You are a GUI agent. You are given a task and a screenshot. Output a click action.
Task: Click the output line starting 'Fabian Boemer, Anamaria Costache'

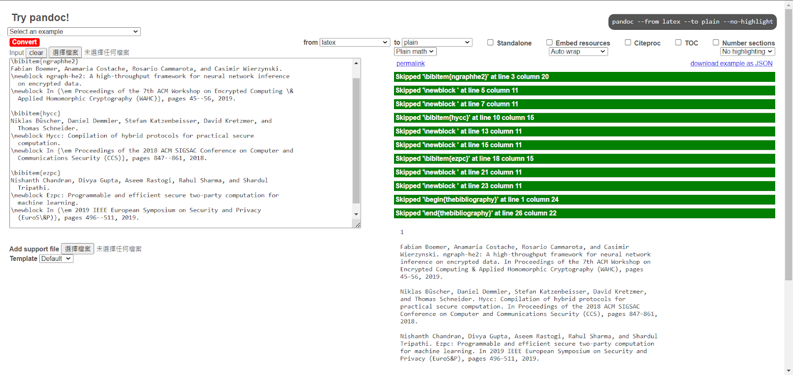(514, 247)
